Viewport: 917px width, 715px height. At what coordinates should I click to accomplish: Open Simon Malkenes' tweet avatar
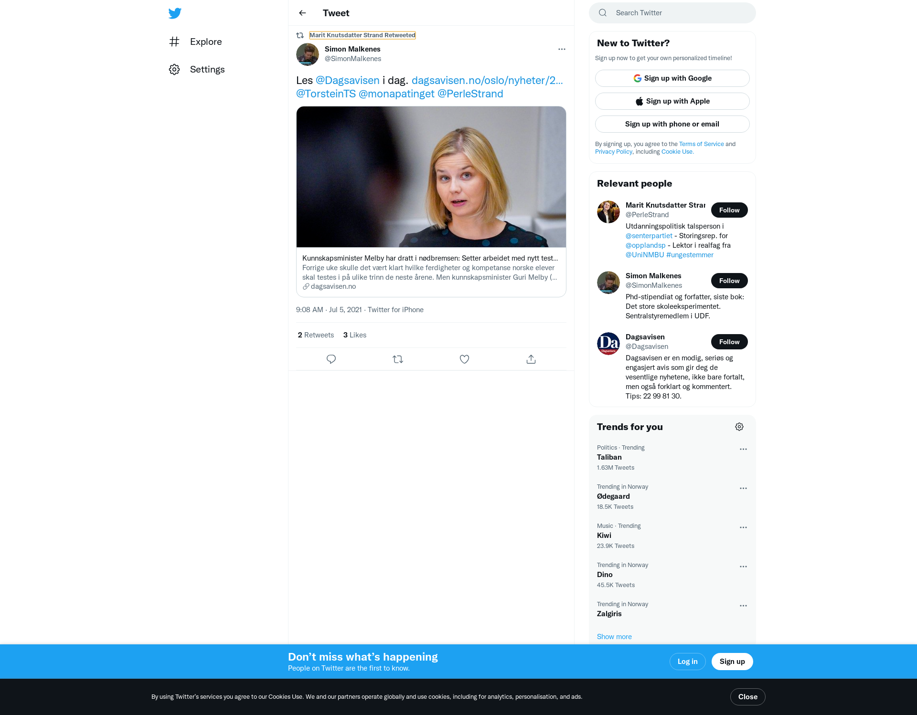click(x=308, y=54)
